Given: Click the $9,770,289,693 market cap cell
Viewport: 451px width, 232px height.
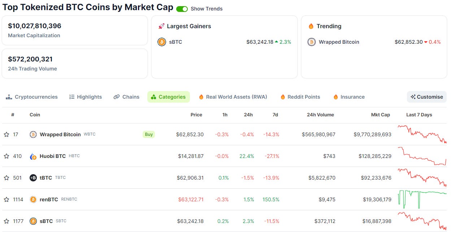Looking at the screenshot, I should point(372,134).
